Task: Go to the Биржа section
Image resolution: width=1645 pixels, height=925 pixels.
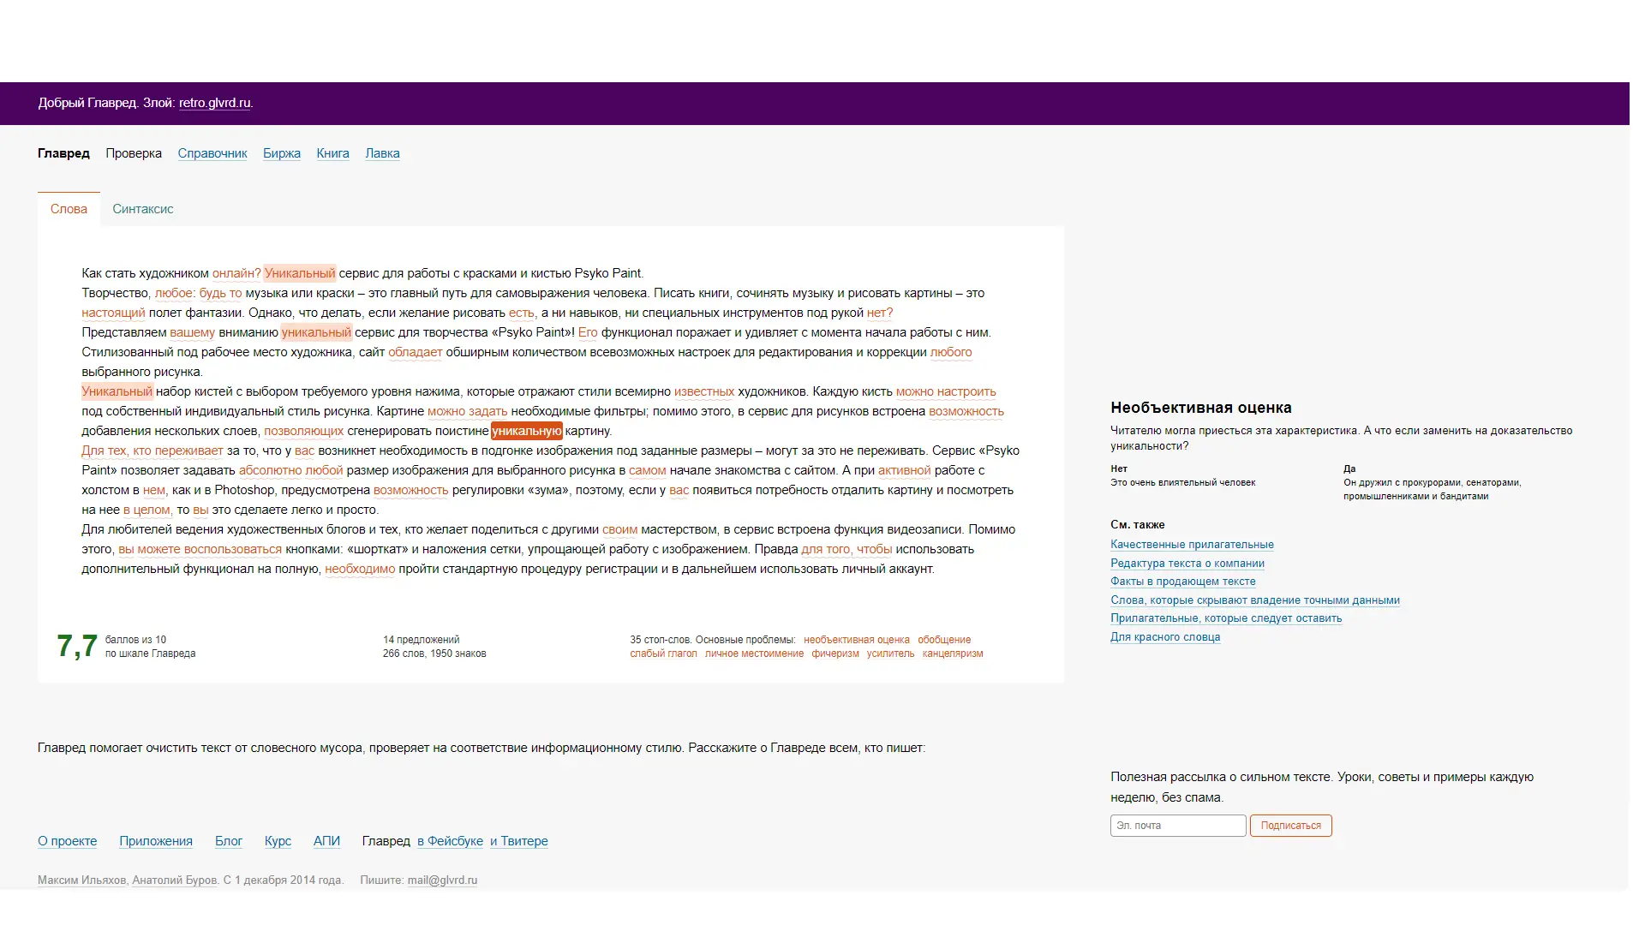Action: tap(281, 153)
